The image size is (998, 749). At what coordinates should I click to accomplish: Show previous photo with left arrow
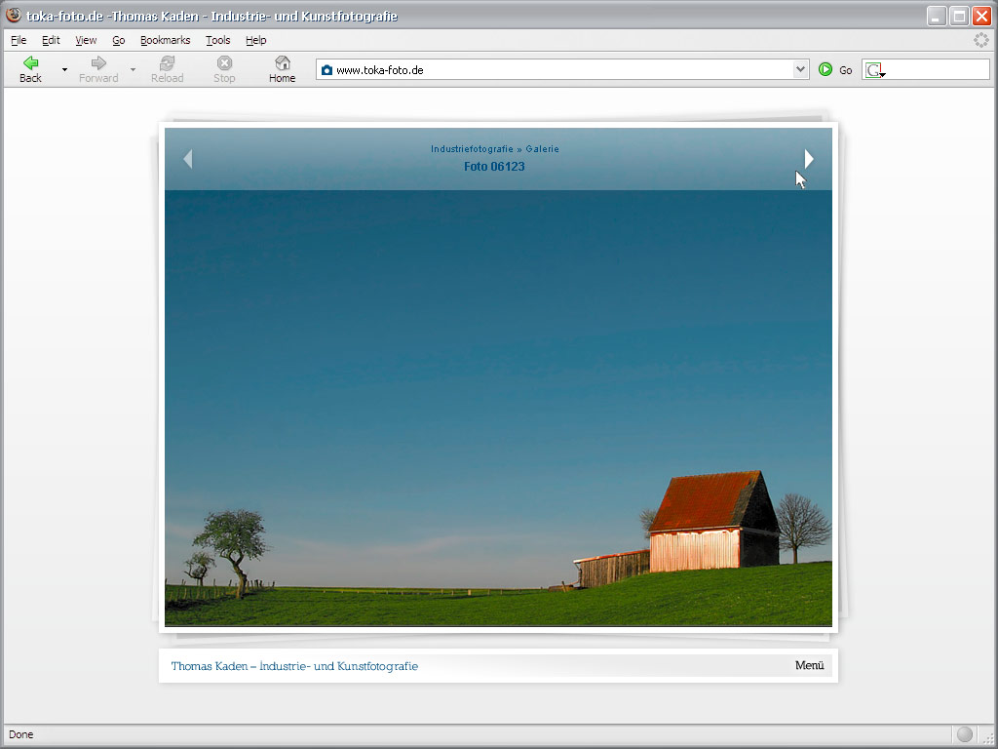pos(188,159)
